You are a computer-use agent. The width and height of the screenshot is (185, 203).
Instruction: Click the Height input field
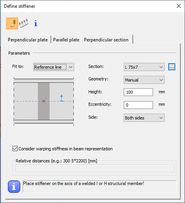[x=138, y=92]
